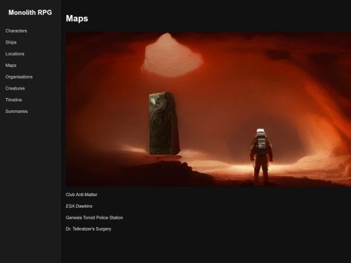The image size is (351, 263).
Task: Open the Organisations page
Action: 19,77
